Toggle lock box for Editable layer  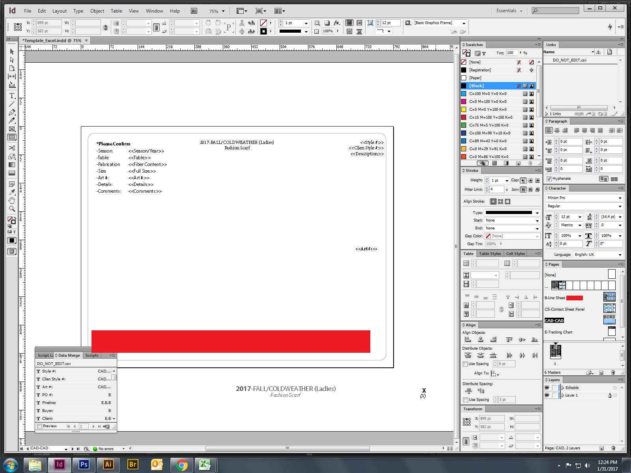pos(554,388)
